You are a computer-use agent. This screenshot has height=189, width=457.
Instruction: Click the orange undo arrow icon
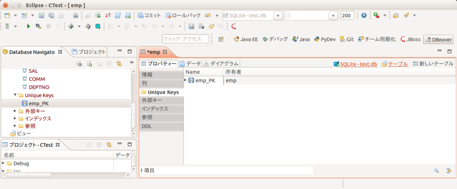click(x=212, y=26)
